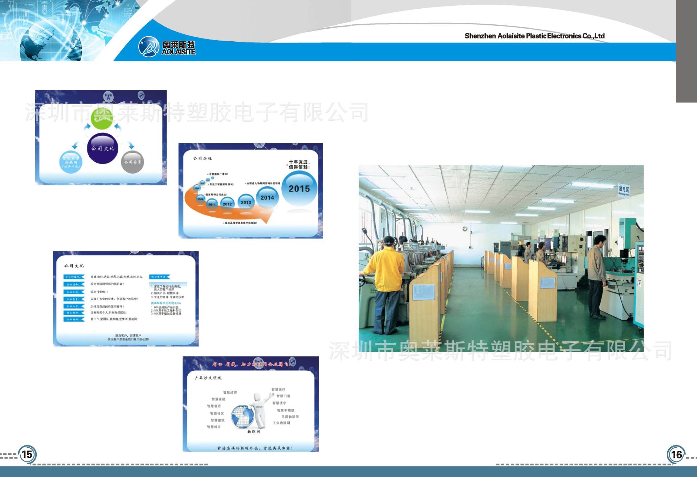Click the 2012 timeline bubble
This screenshot has height=477, width=697.
[x=227, y=204]
